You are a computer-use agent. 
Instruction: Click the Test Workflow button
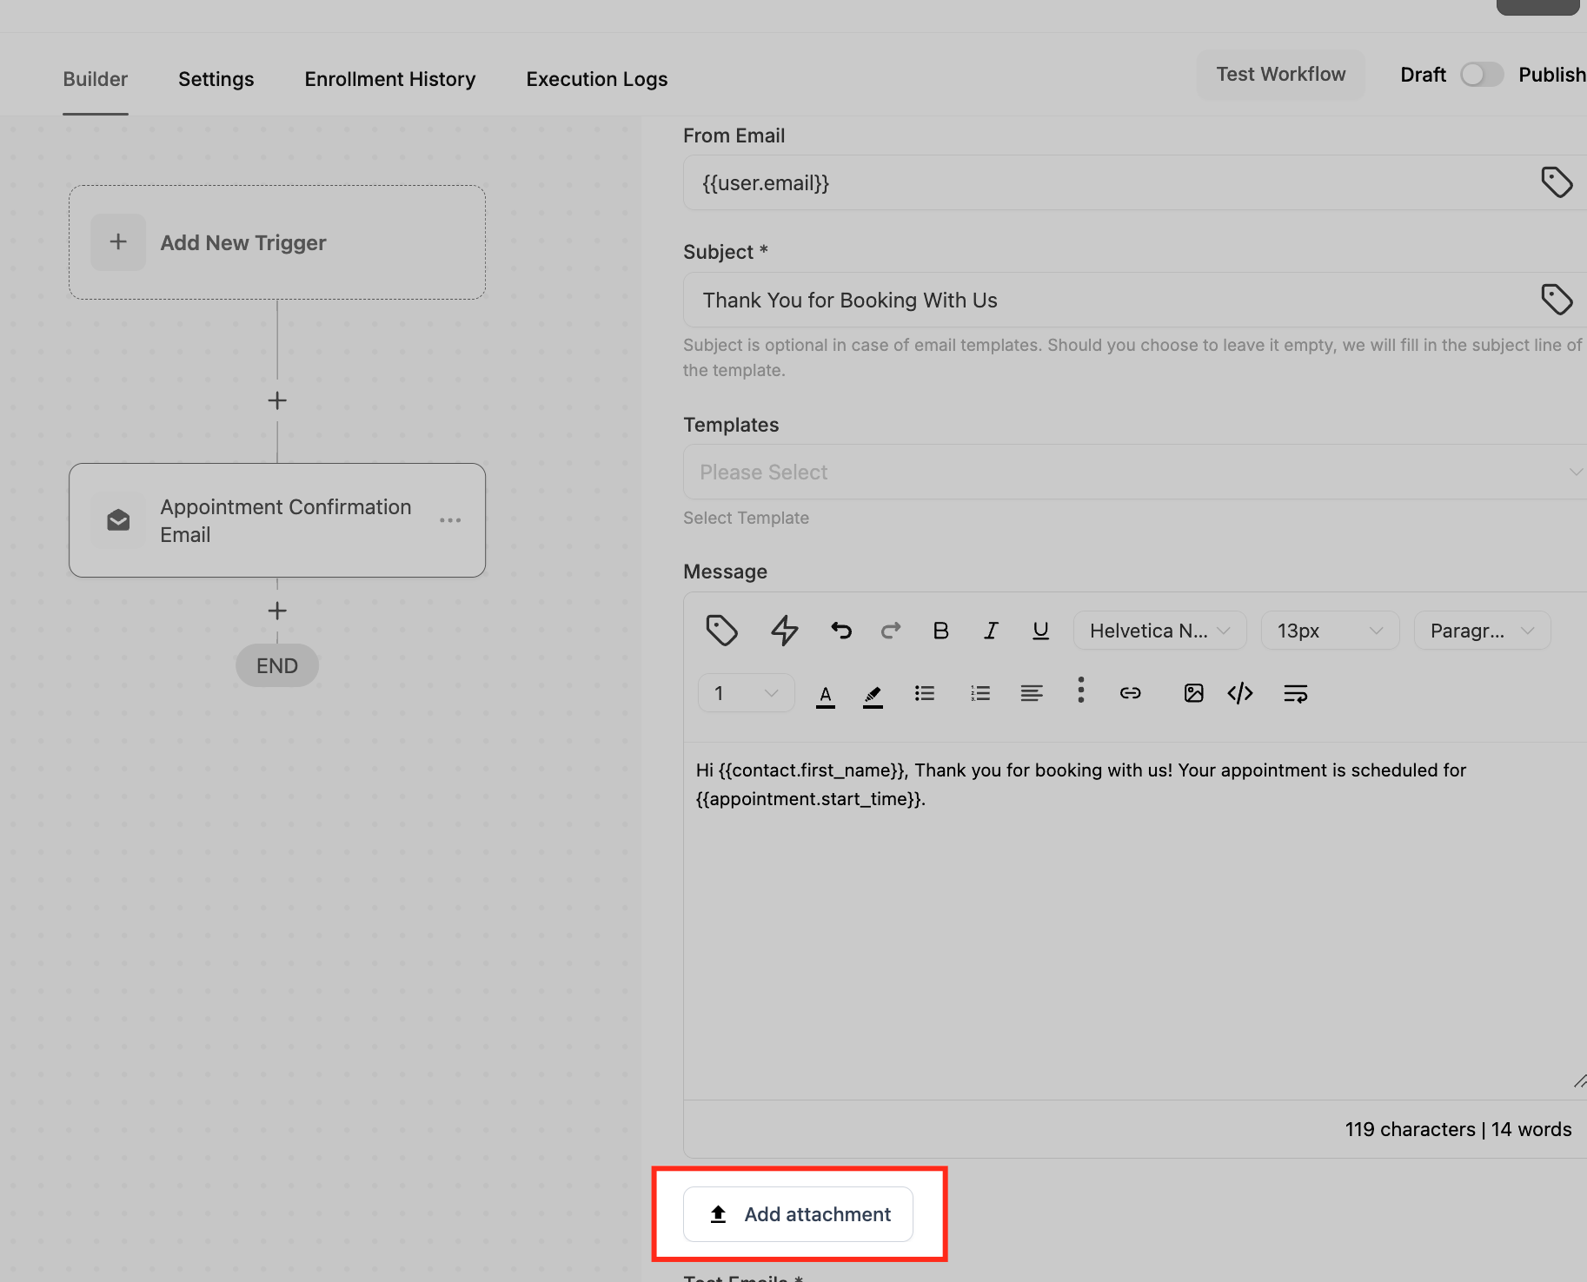click(1280, 74)
